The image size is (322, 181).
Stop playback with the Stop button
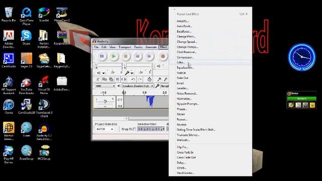click(126, 56)
